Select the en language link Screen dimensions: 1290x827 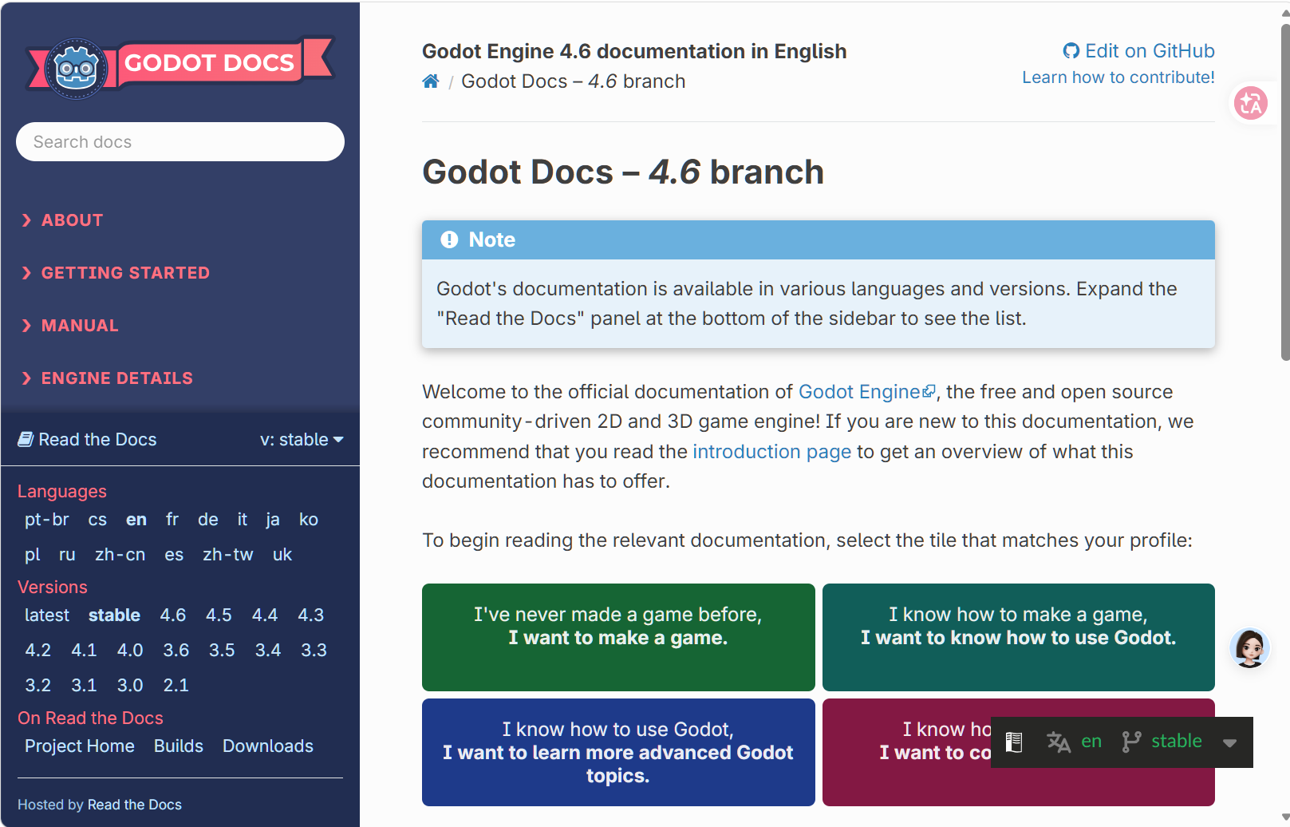(136, 520)
